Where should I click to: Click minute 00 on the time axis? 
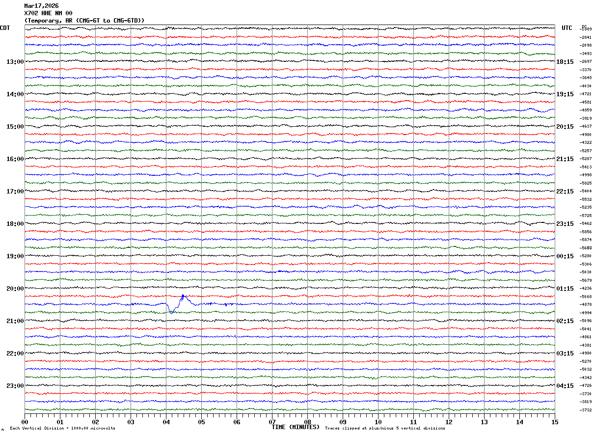click(25, 422)
